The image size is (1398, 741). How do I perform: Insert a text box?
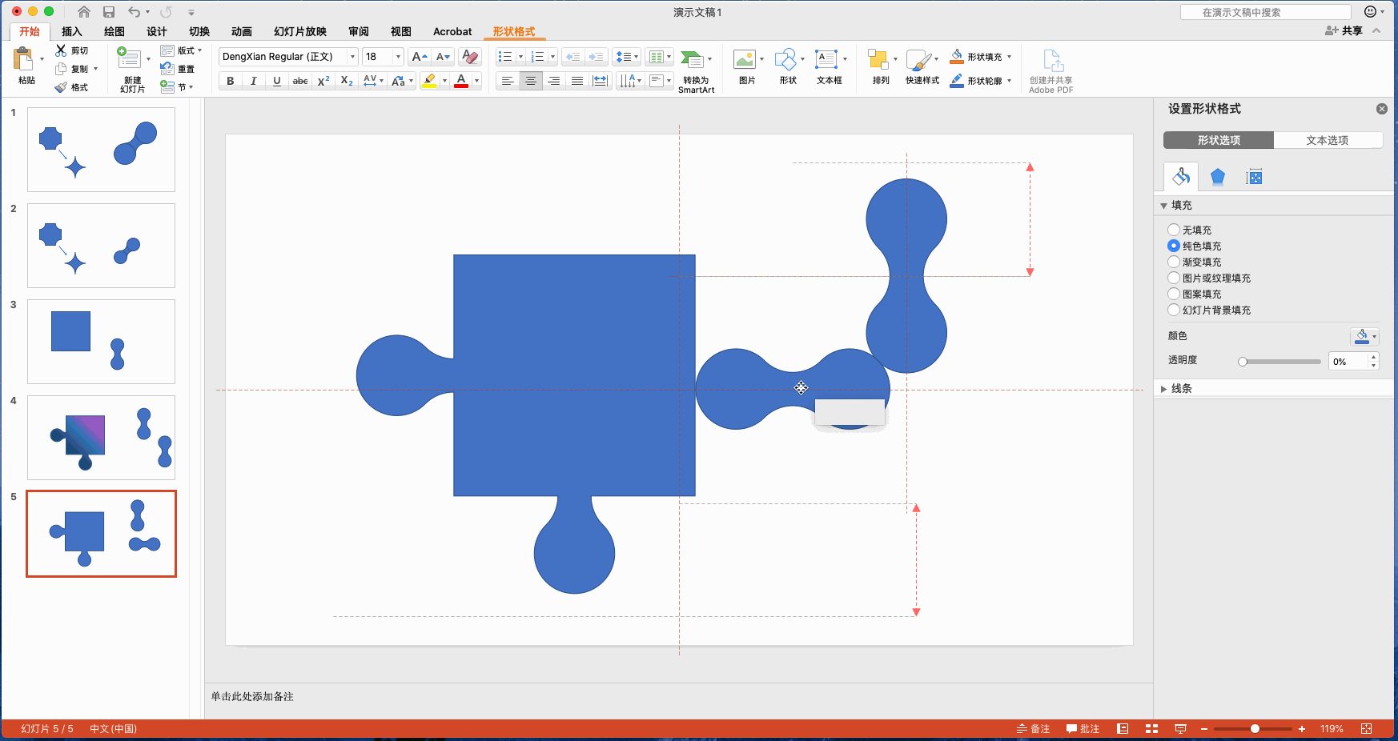826,59
